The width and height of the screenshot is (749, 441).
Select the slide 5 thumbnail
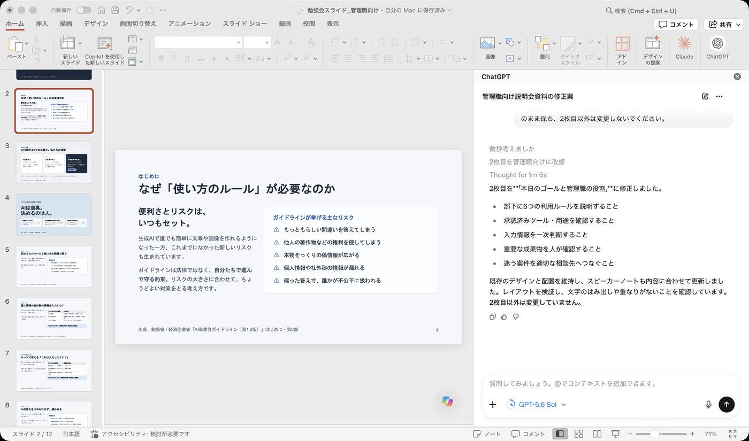click(54, 266)
